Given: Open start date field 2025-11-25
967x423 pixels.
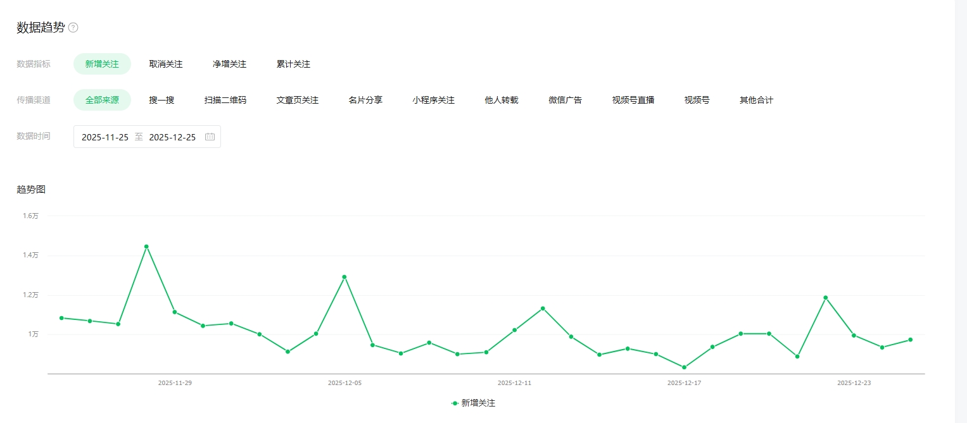Looking at the screenshot, I should (105, 137).
